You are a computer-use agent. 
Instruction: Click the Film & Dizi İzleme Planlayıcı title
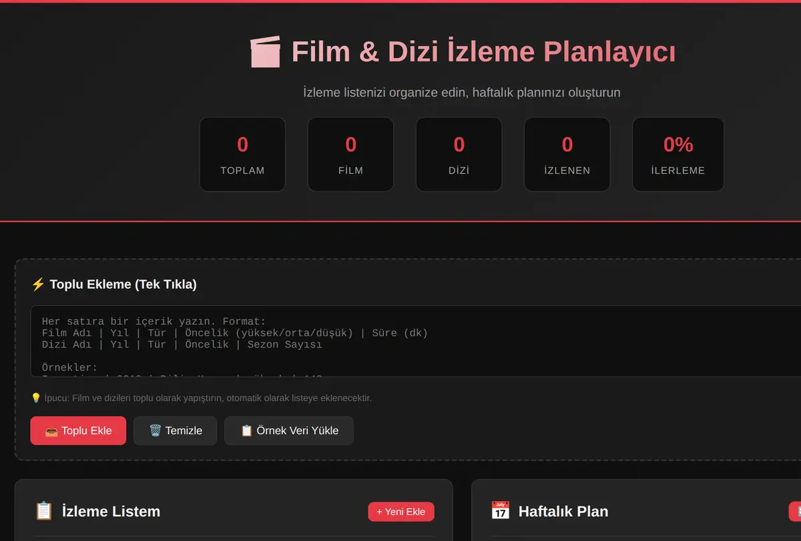click(x=483, y=52)
